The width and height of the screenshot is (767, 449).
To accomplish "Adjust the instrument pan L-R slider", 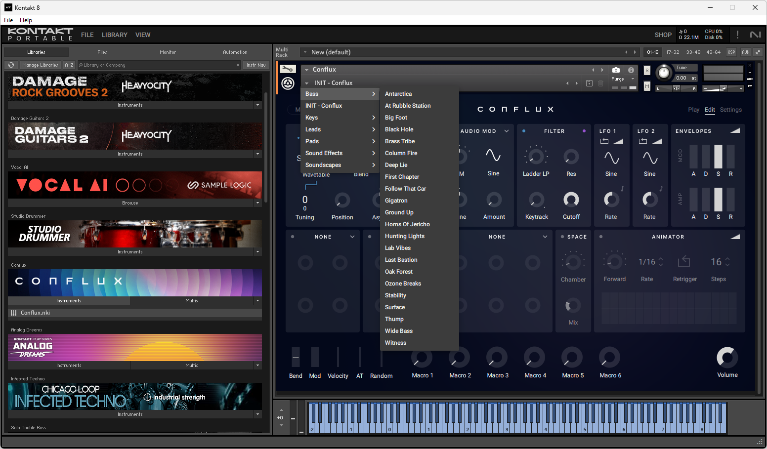I will (x=676, y=88).
